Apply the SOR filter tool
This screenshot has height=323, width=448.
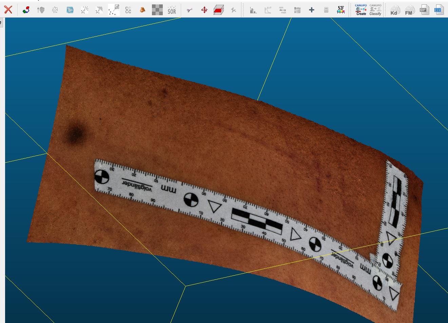pos(172,10)
